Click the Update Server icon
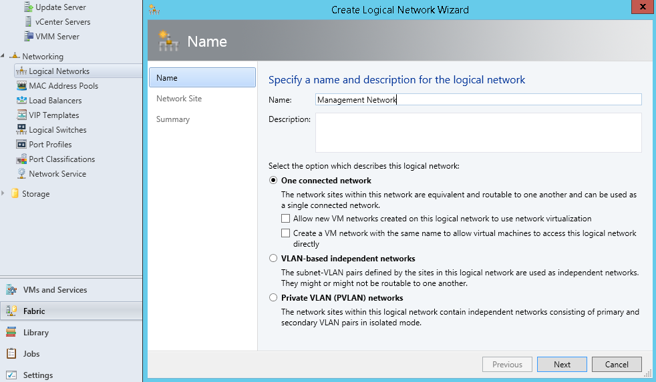 (x=29, y=7)
